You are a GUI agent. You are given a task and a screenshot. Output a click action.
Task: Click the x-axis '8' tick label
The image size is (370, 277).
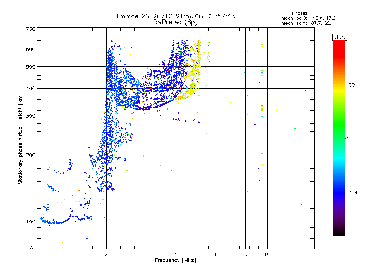click(x=245, y=254)
